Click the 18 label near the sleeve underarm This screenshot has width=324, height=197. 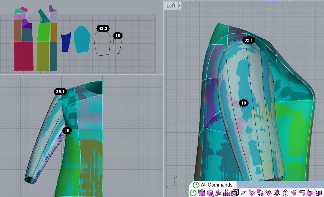[x=67, y=131]
